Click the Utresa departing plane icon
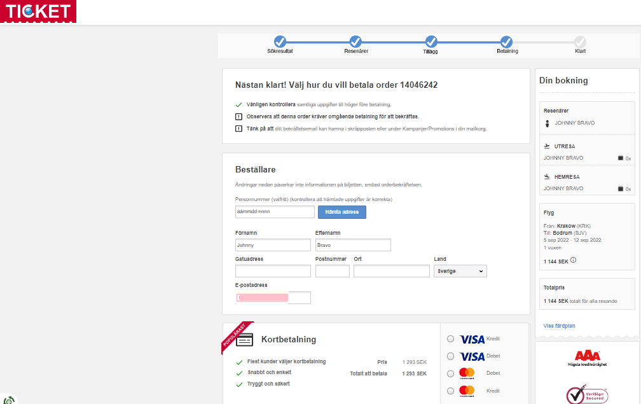 (x=547, y=146)
